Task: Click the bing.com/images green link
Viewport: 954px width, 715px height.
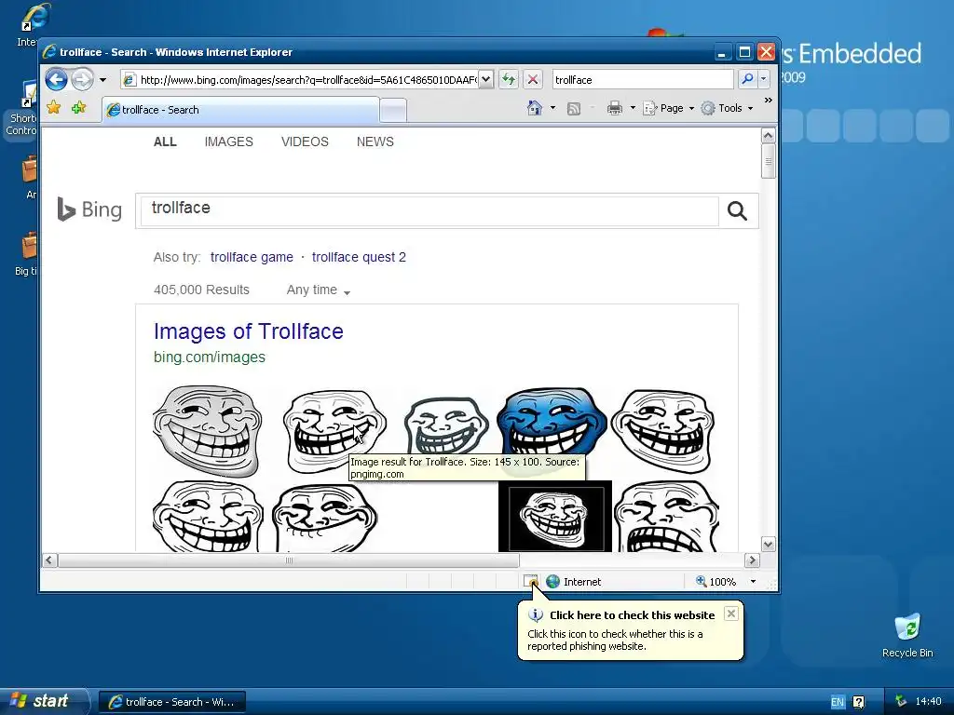Action: tap(210, 357)
